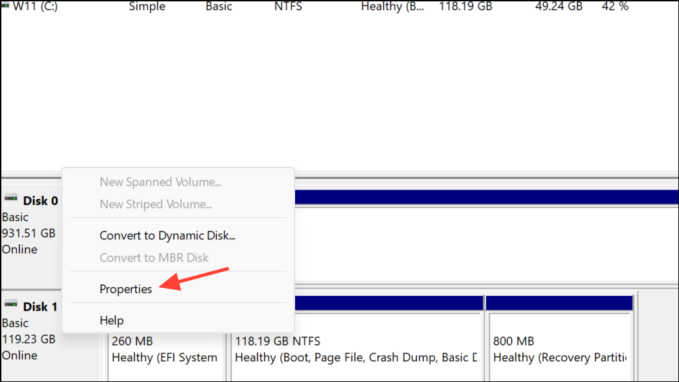679x382 pixels.
Task: Open Properties from the context menu
Action: pyautogui.click(x=126, y=289)
